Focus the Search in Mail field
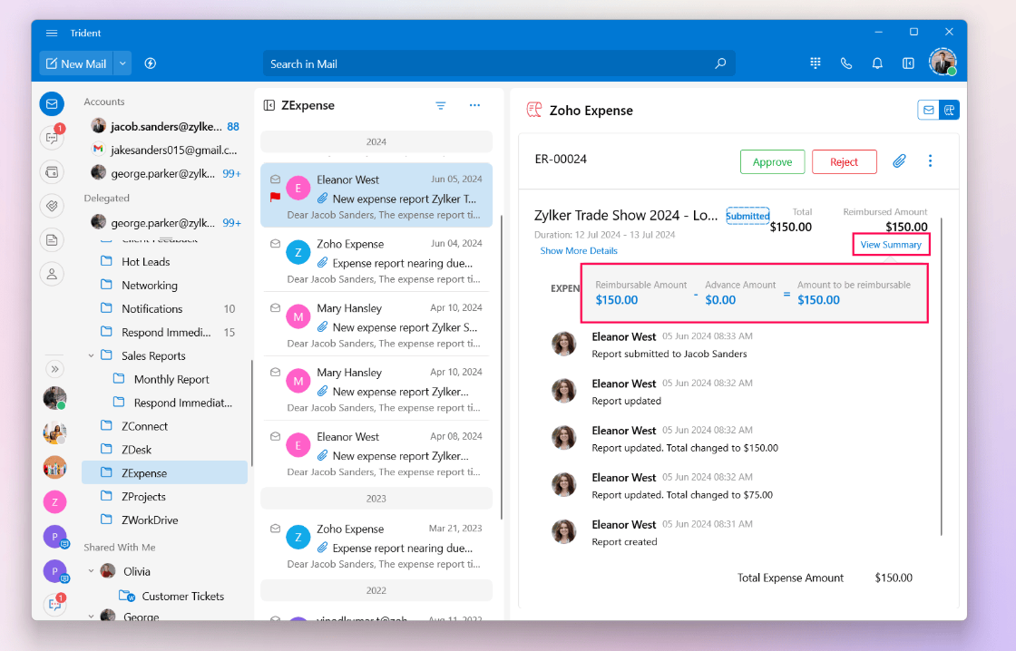 (499, 63)
